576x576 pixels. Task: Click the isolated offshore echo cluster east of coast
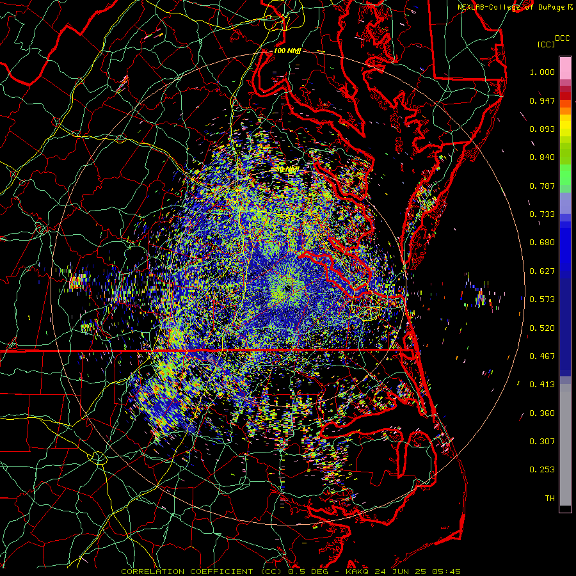pyautogui.click(x=481, y=294)
